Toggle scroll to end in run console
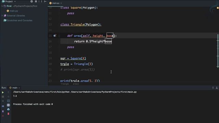219x123 pixels. (x=8, y=105)
